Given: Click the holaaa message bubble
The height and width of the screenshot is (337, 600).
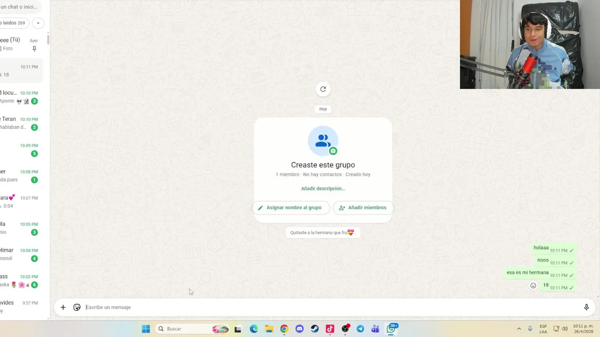Looking at the screenshot, I should point(554,249).
